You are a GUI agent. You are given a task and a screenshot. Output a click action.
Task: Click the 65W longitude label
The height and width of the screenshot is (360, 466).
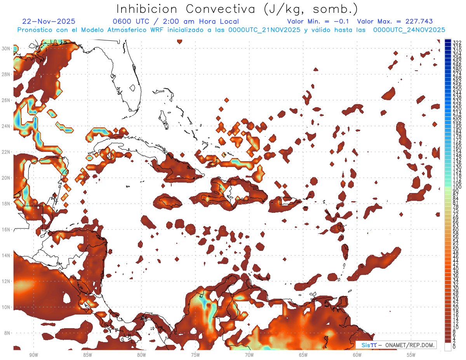point(303,355)
